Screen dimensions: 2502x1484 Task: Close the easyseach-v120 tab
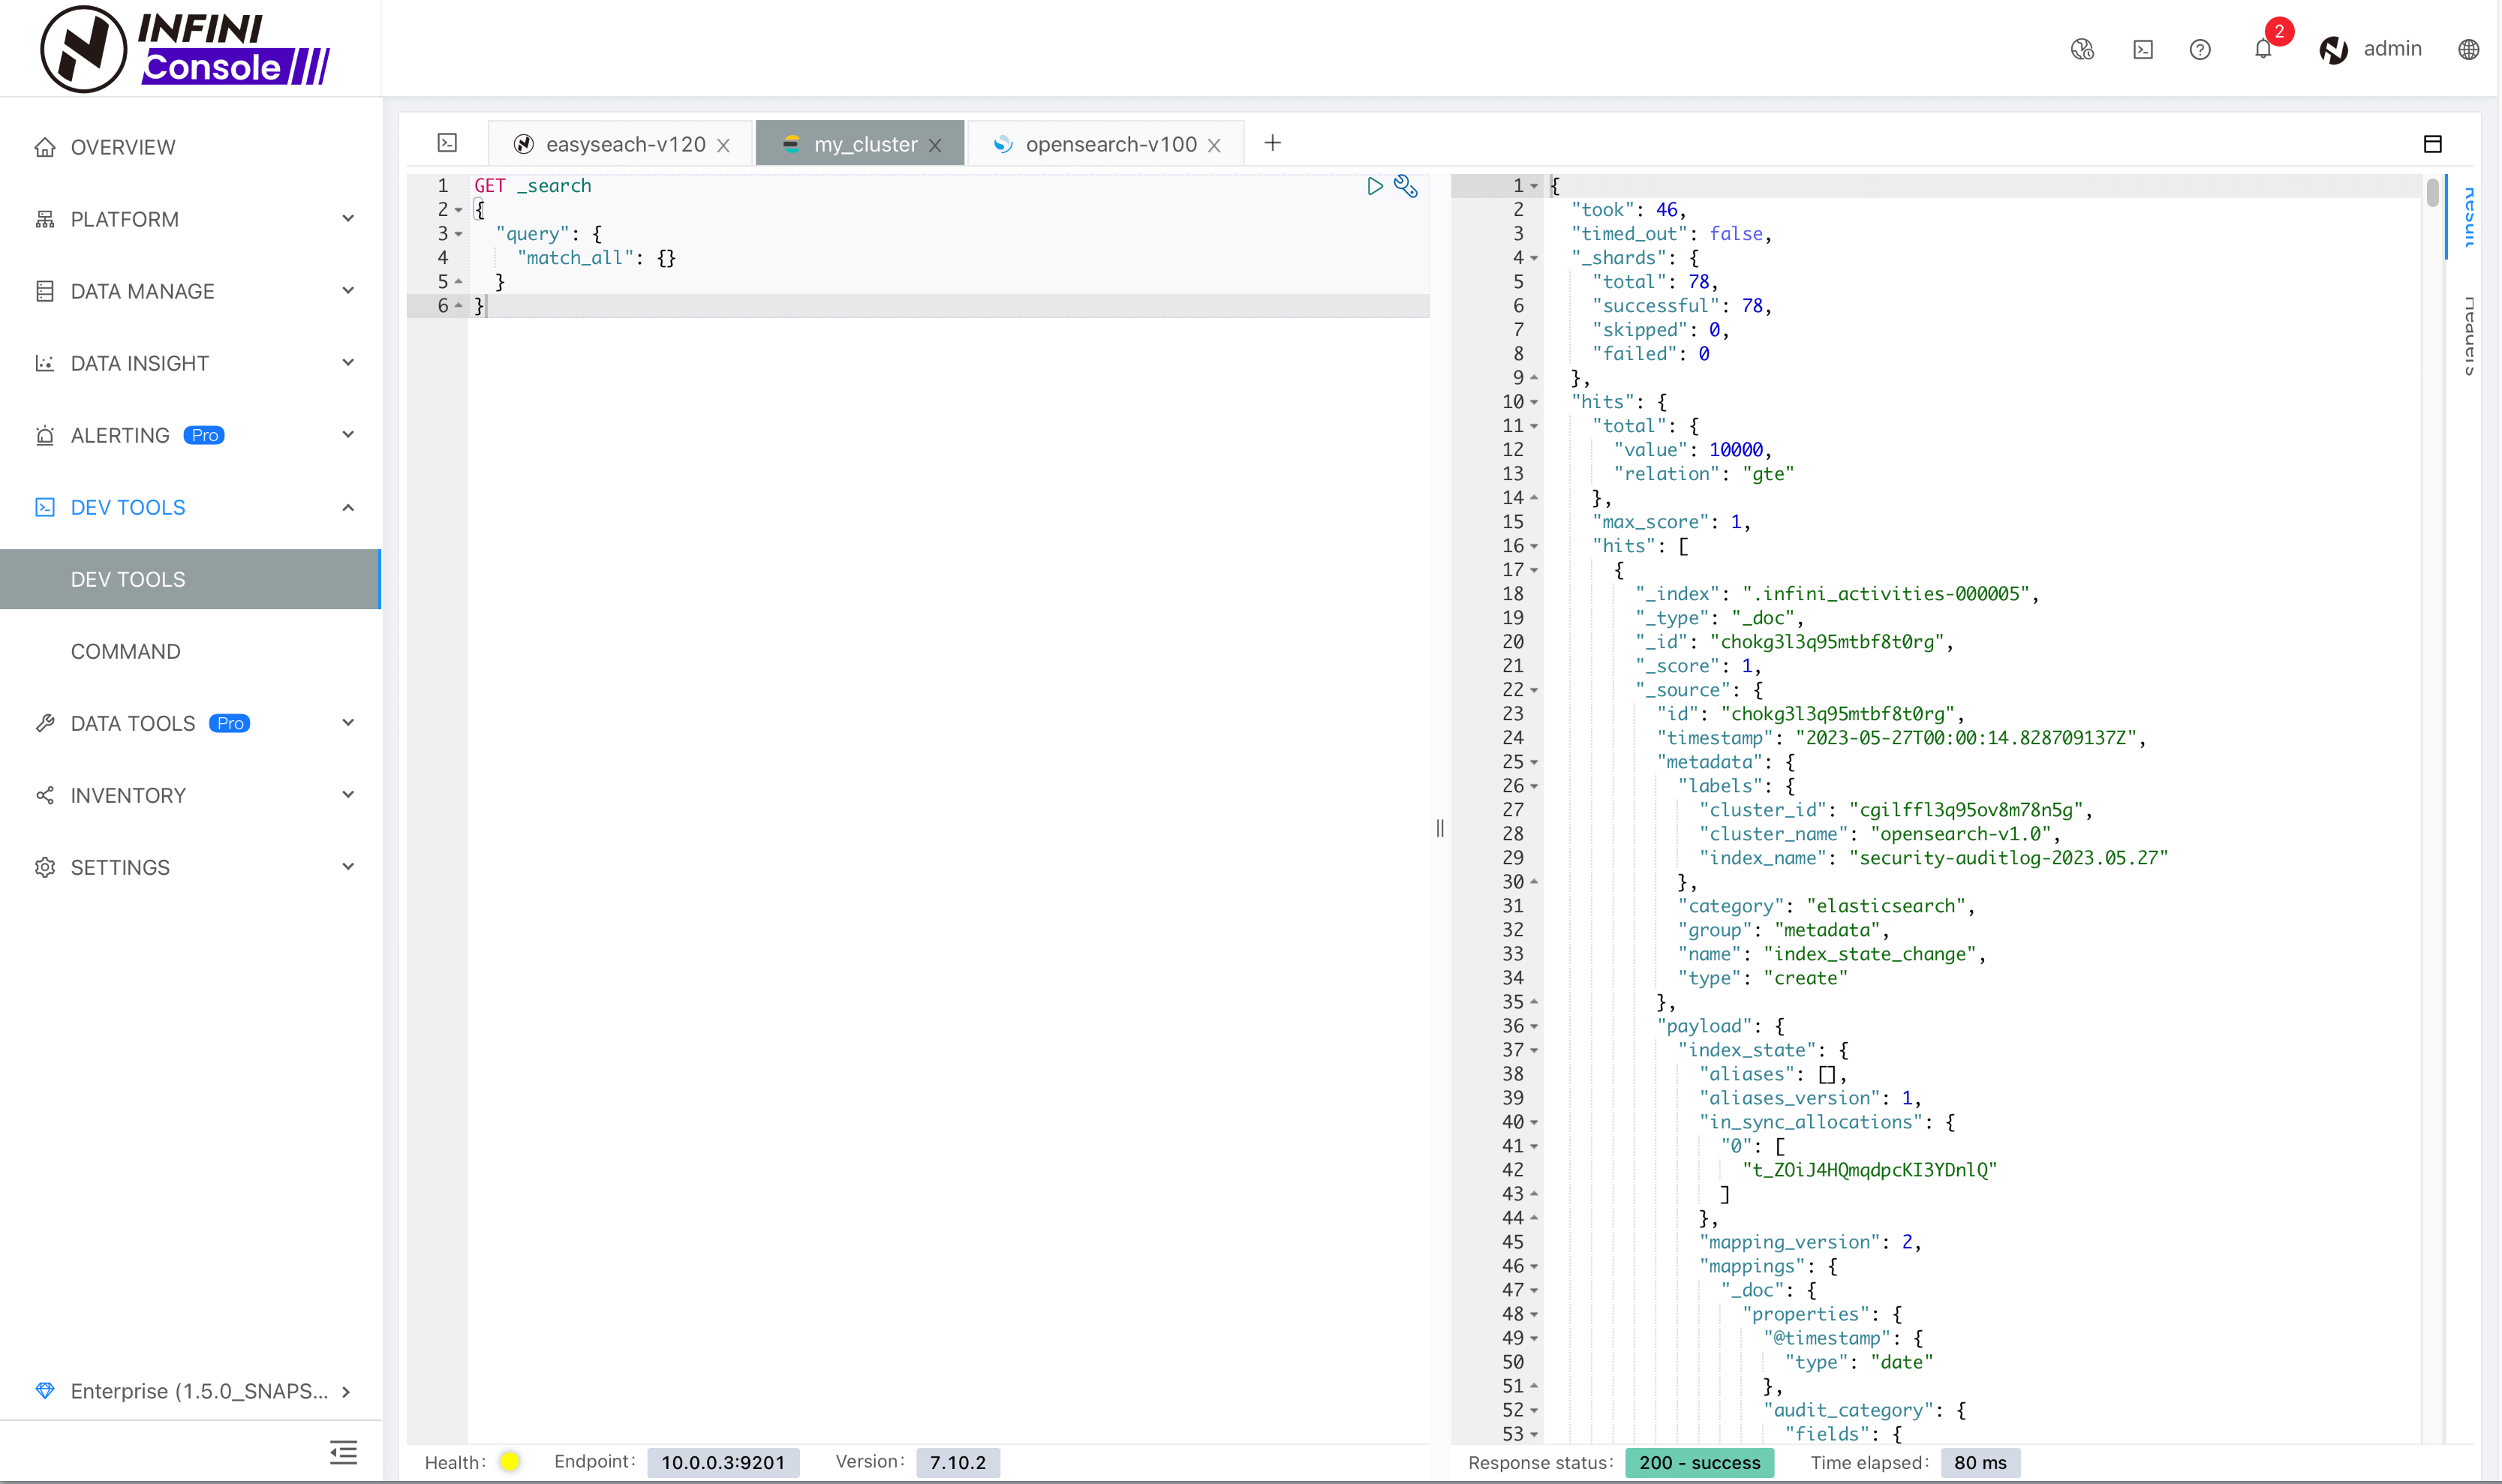(723, 145)
